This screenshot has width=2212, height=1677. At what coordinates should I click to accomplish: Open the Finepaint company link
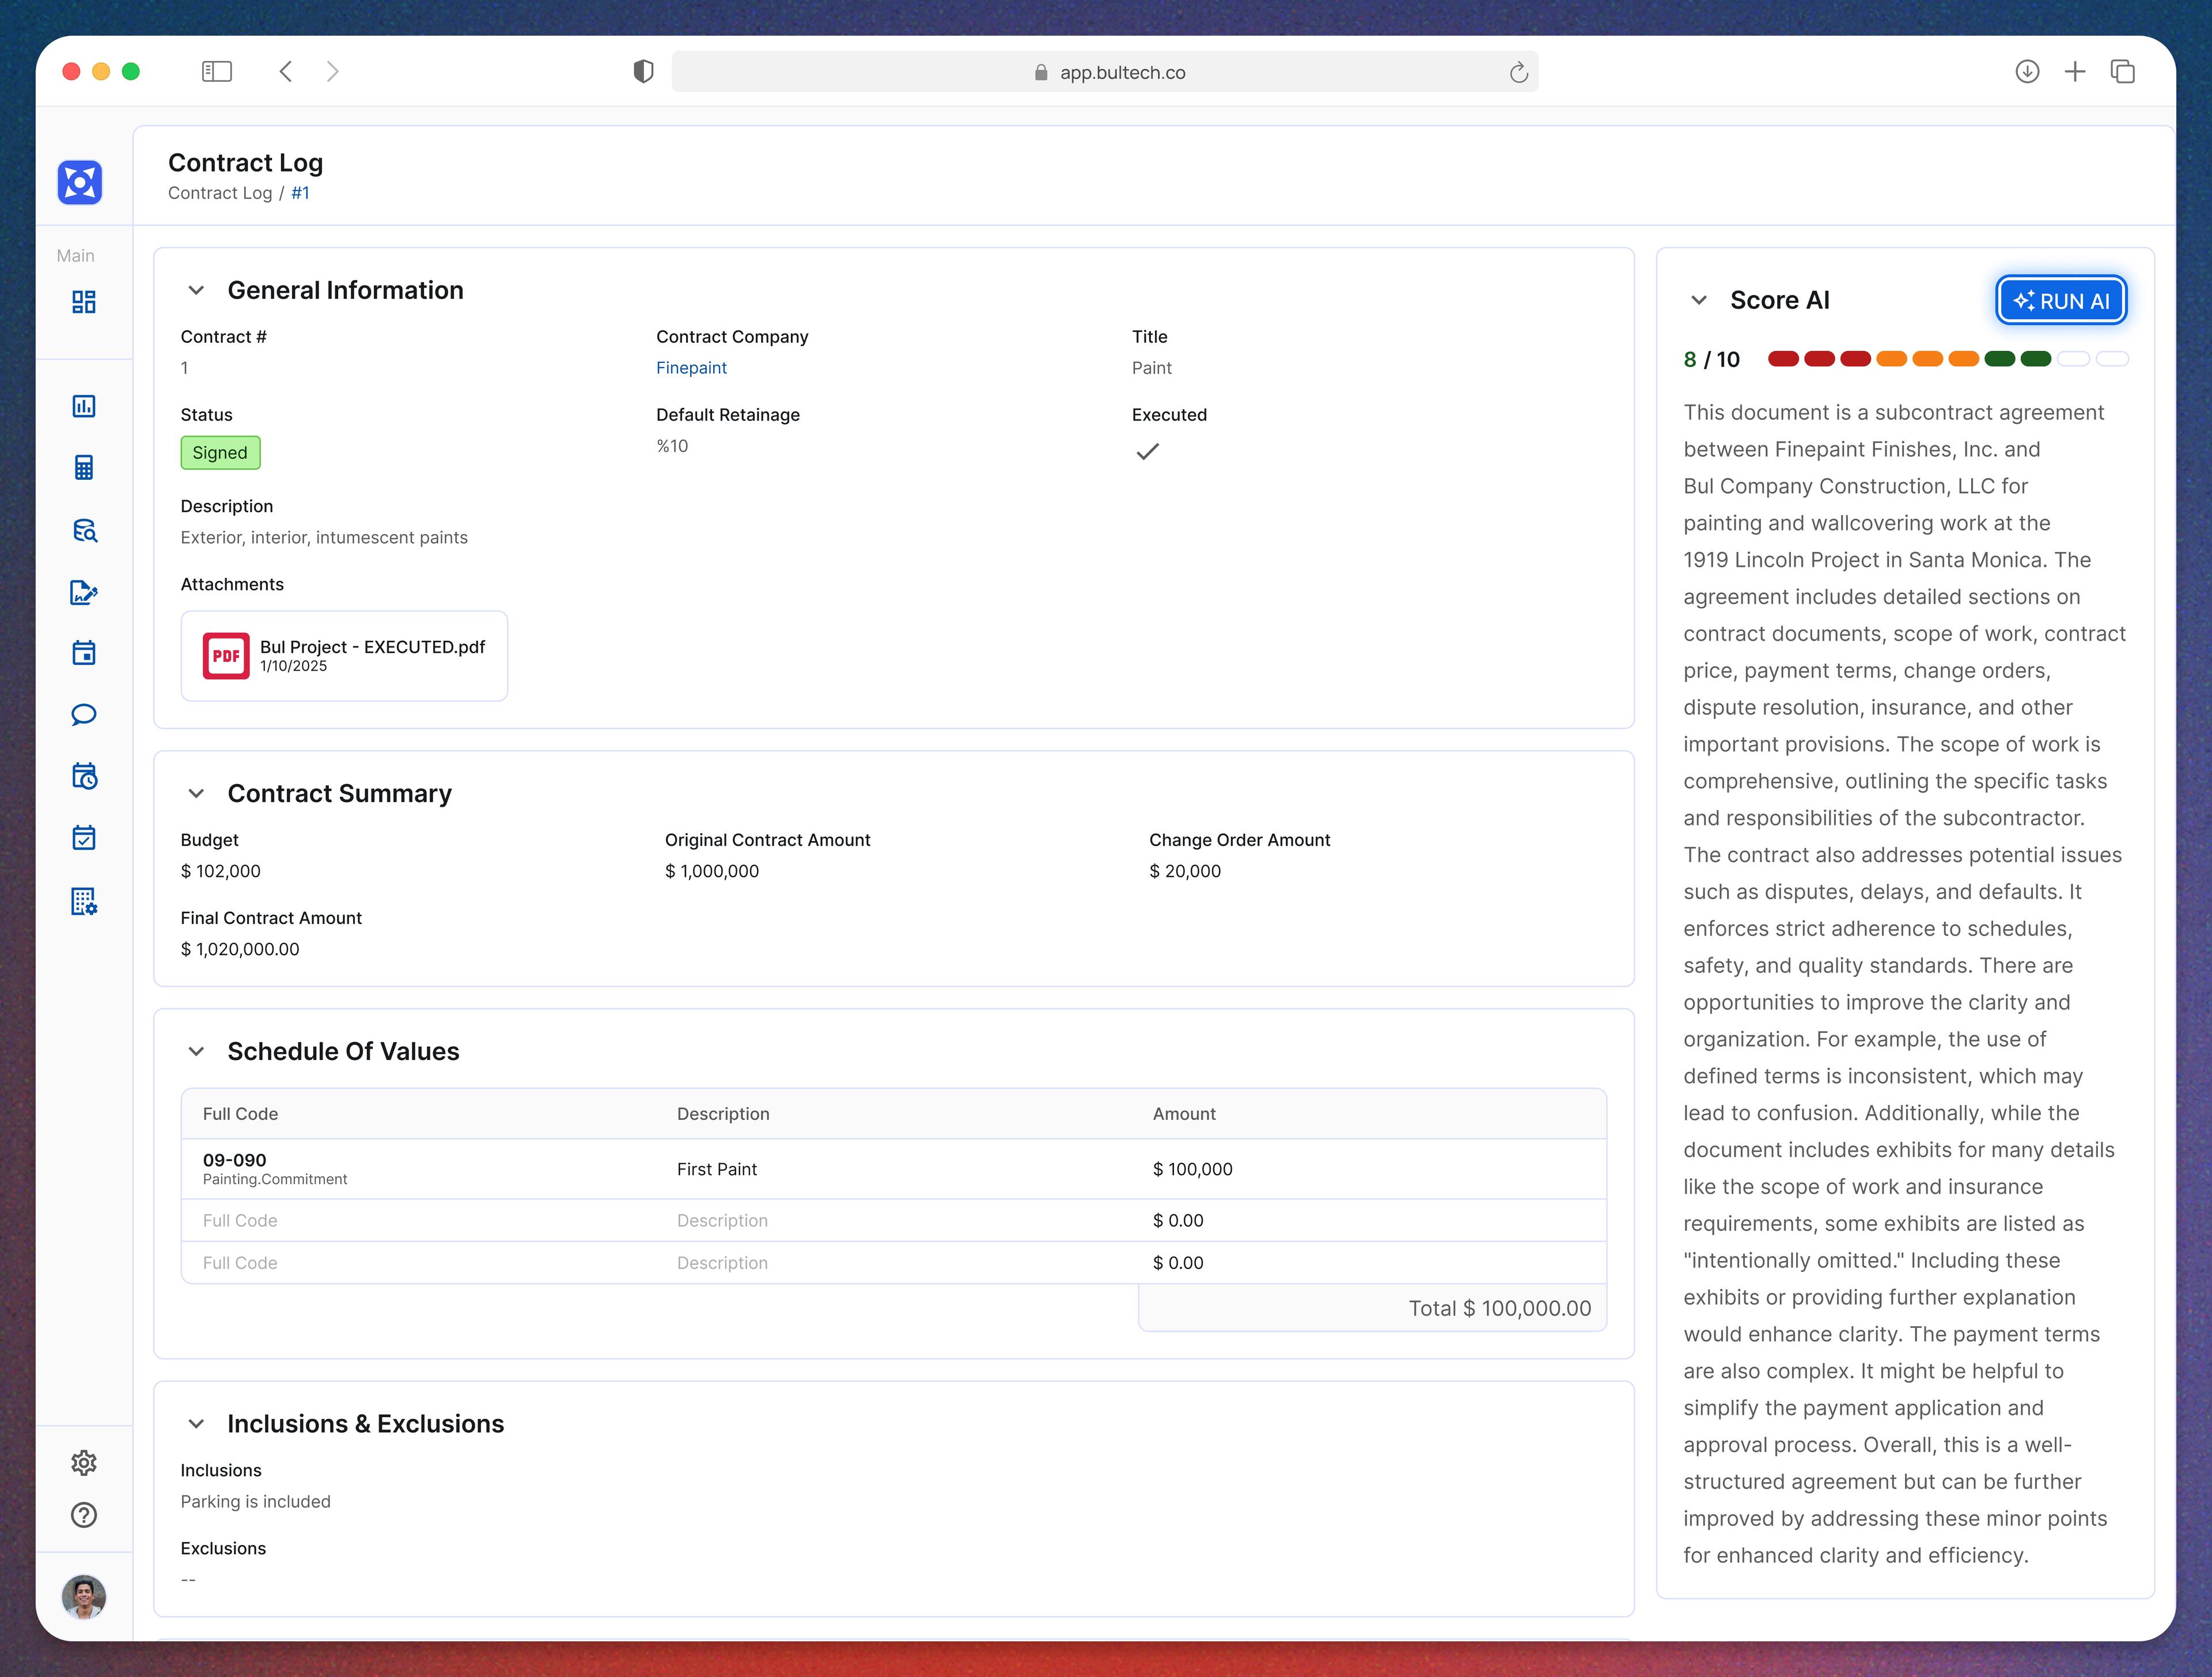coord(691,367)
